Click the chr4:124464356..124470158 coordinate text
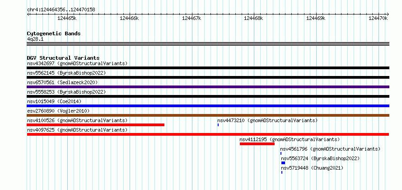 coord(61,9)
